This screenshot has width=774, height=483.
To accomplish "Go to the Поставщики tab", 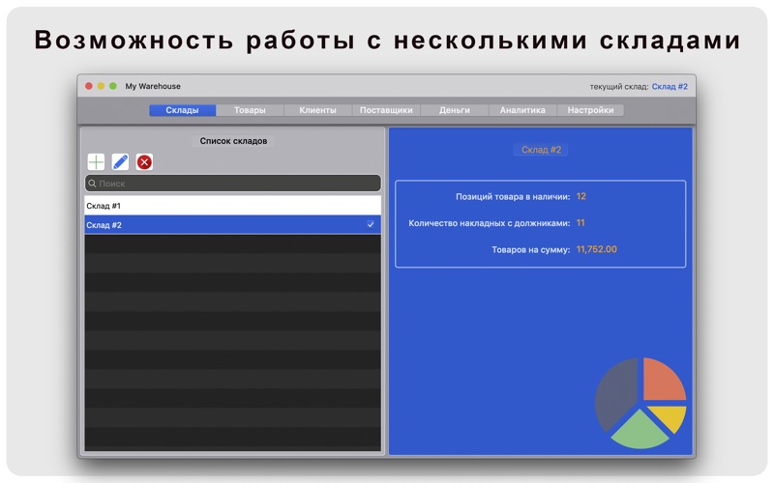I will 386,110.
